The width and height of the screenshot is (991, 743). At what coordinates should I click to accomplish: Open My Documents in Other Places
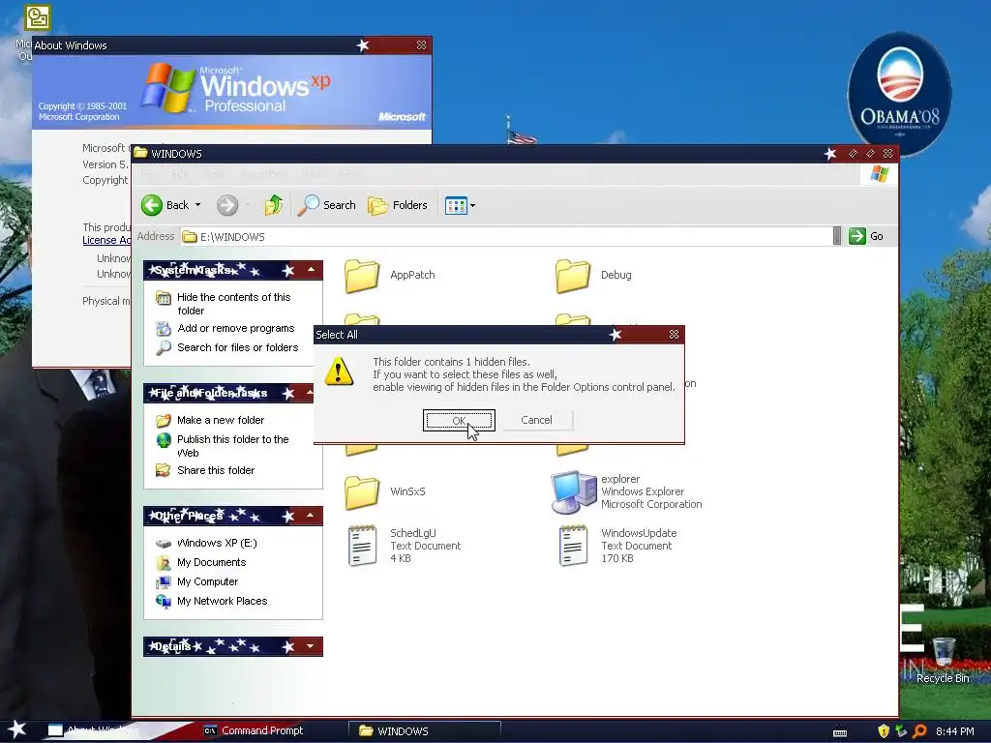(x=211, y=562)
